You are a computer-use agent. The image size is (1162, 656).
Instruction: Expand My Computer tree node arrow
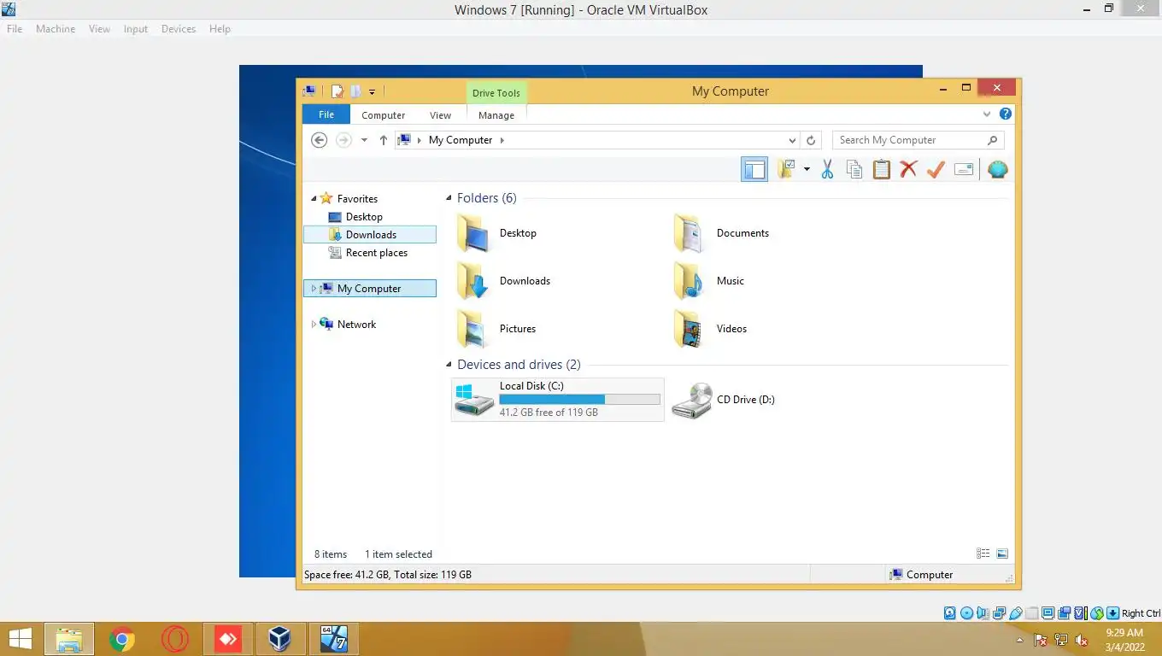click(314, 289)
